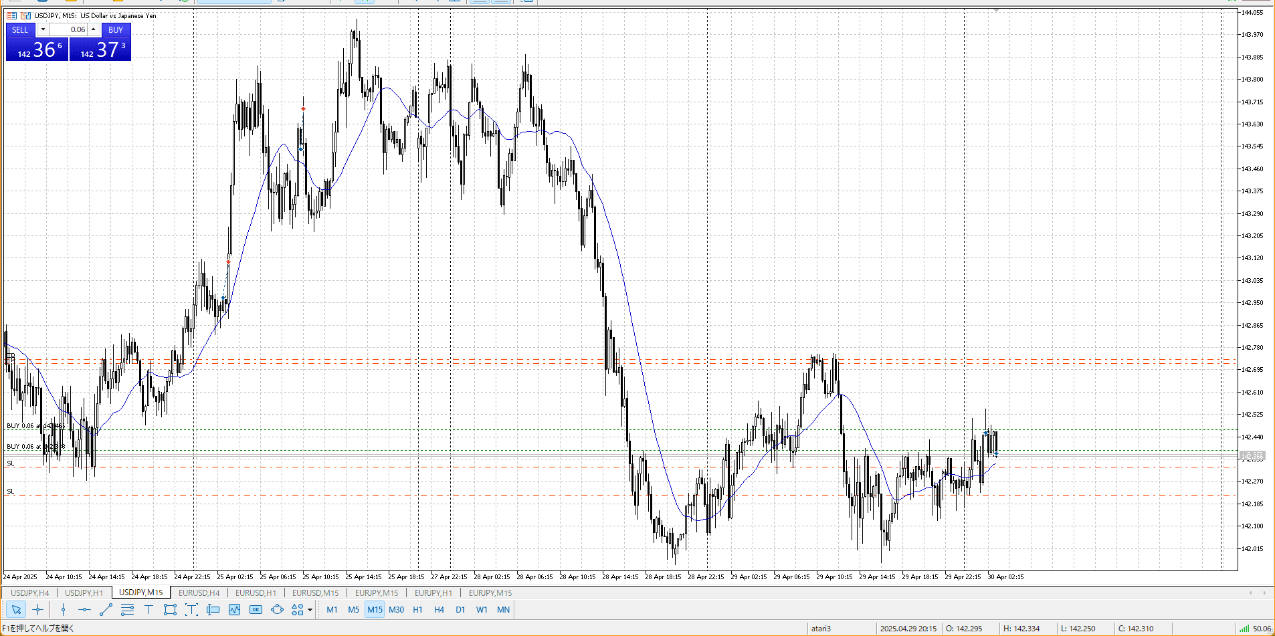
Task: Select the cursor arrow tool
Action: (x=16, y=609)
